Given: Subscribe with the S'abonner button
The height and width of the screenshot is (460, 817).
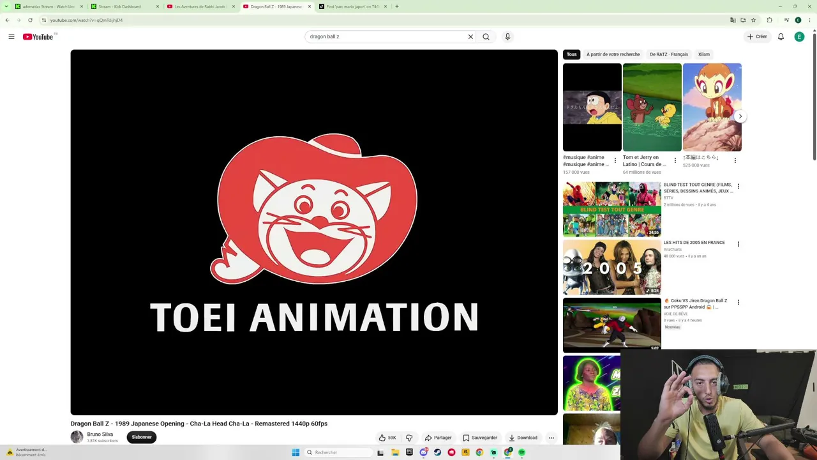Looking at the screenshot, I should pyautogui.click(x=142, y=437).
